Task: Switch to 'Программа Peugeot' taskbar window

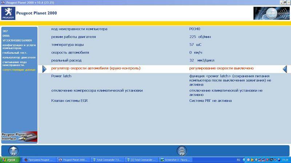Action: coord(38,160)
